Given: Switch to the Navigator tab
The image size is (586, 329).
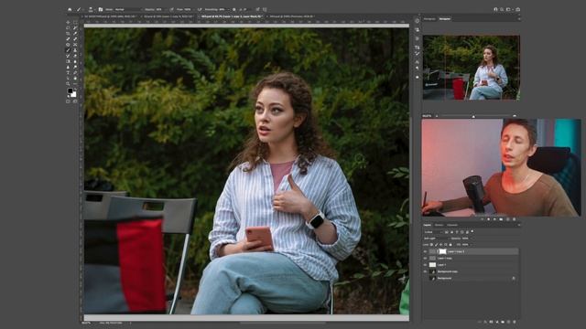Looking at the screenshot, I should click(x=445, y=18).
